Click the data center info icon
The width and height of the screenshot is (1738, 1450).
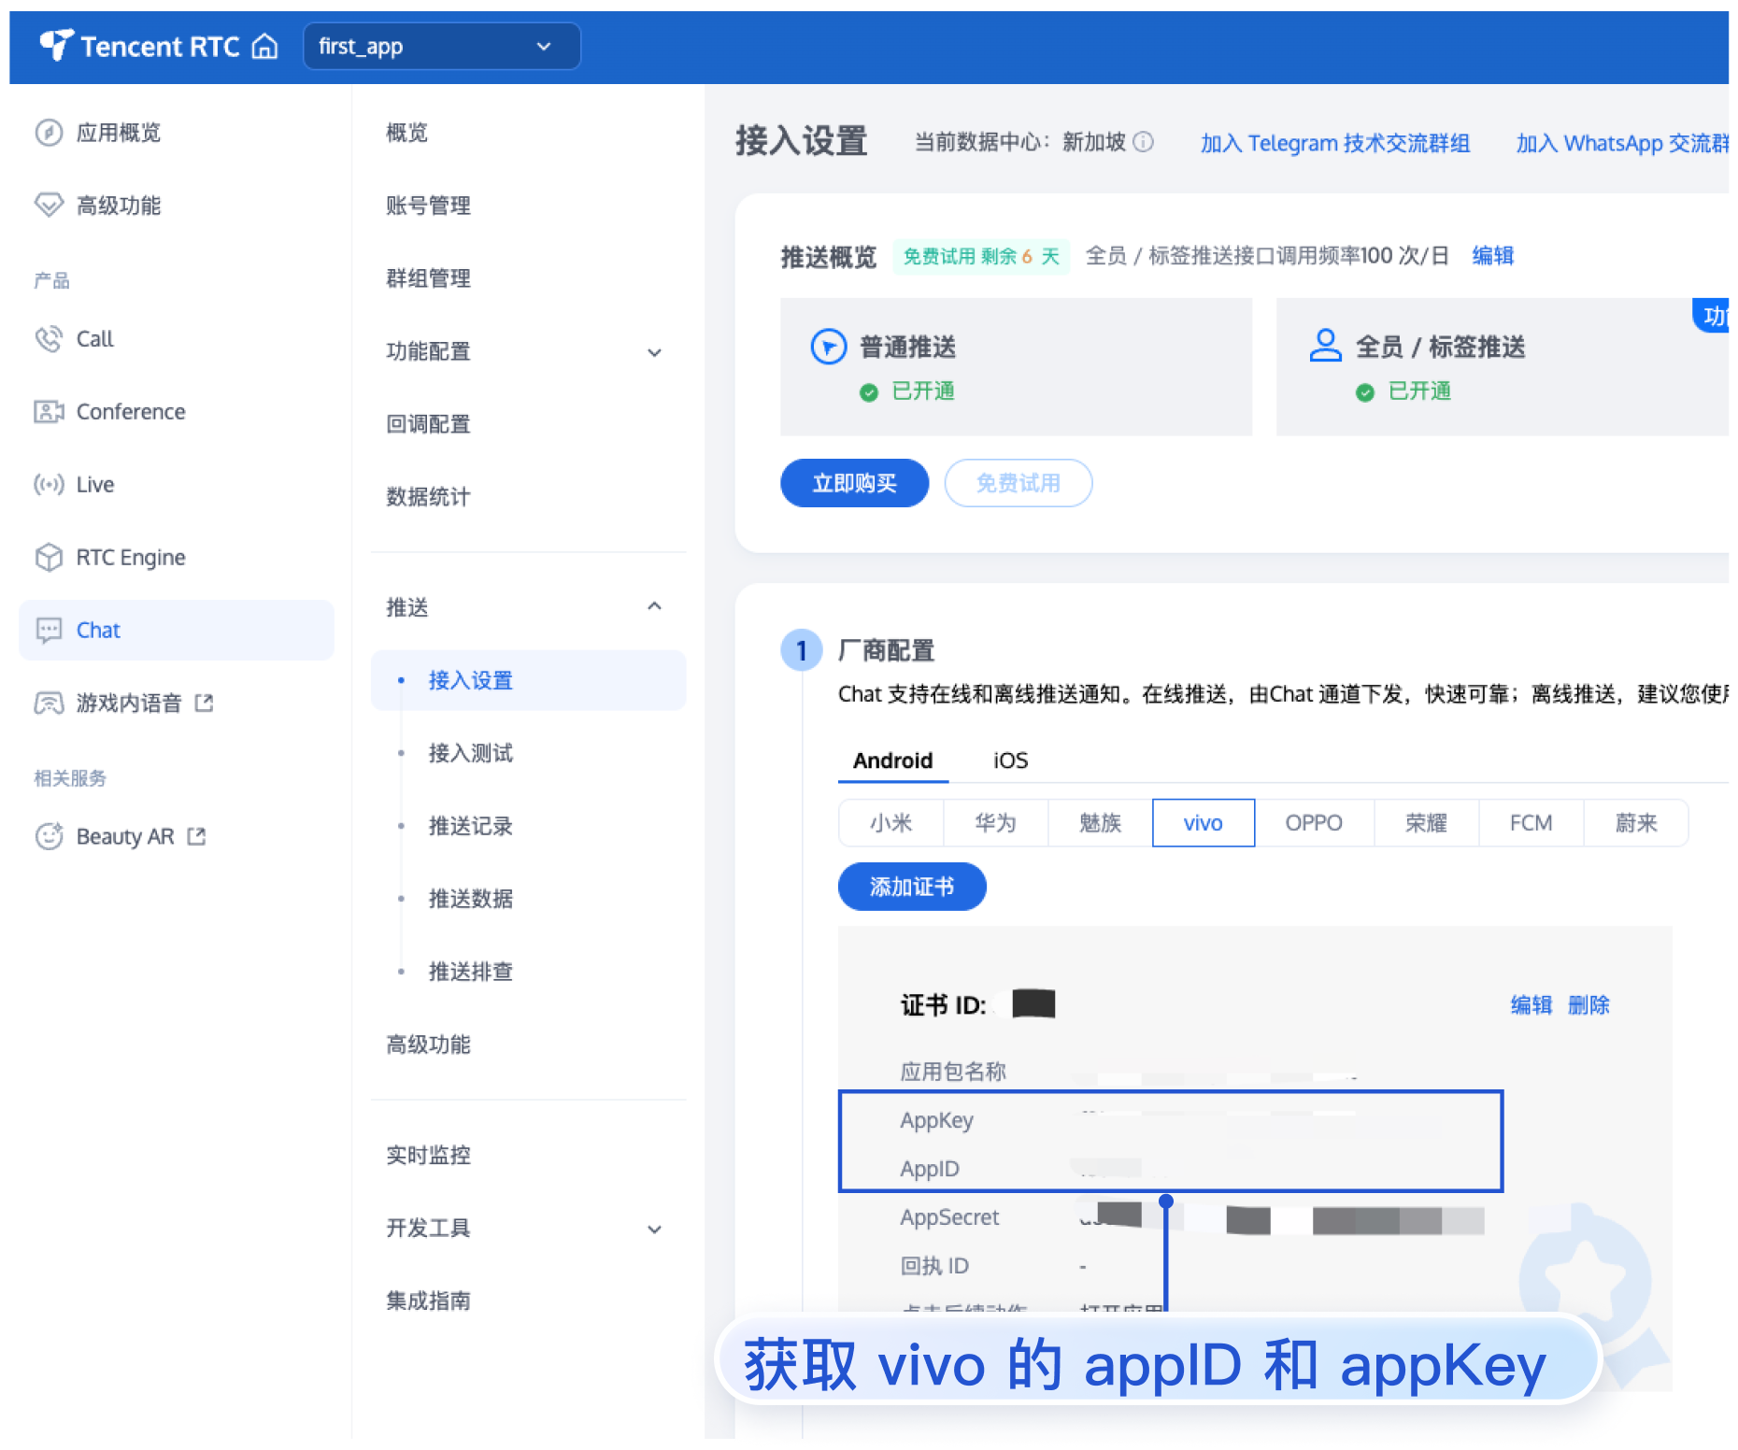[x=1144, y=142]
